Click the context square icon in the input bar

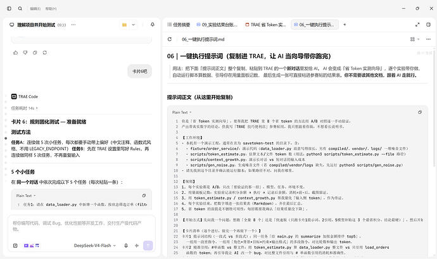[15, 246]
